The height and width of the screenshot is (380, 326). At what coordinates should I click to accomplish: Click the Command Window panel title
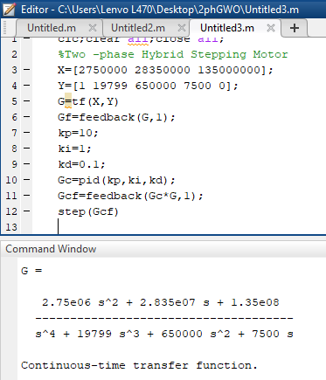coord(51,249)
